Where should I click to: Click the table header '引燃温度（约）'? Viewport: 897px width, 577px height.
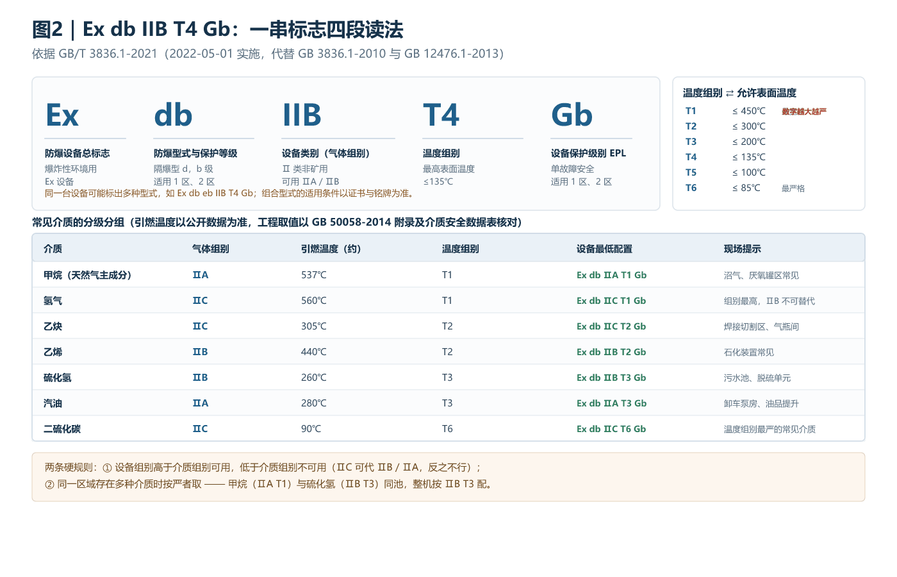click(x=331, y=249)
